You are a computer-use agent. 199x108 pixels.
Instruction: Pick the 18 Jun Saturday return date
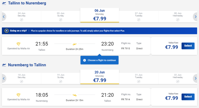(x=22, y=78)
